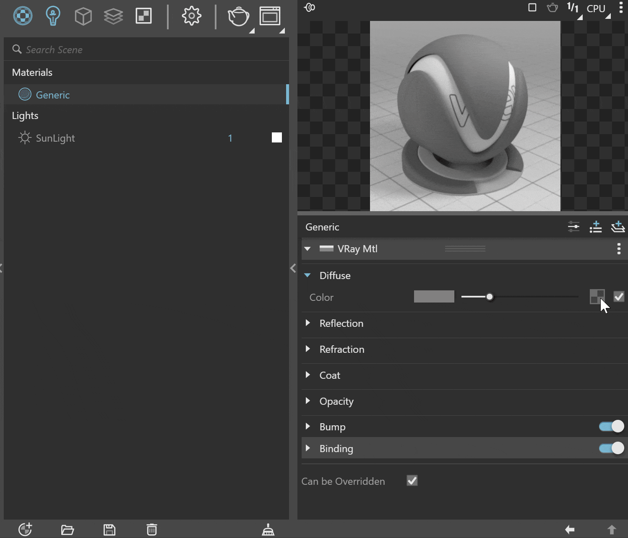Click the save asset floppy icon
The width and height of the screenshot is (628, 538).
109,530
